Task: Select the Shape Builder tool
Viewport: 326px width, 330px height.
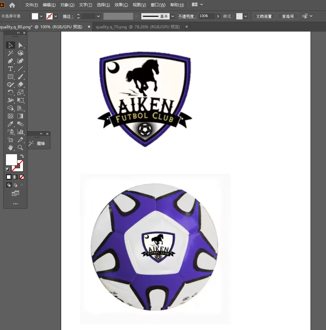Action: (10, 108)
